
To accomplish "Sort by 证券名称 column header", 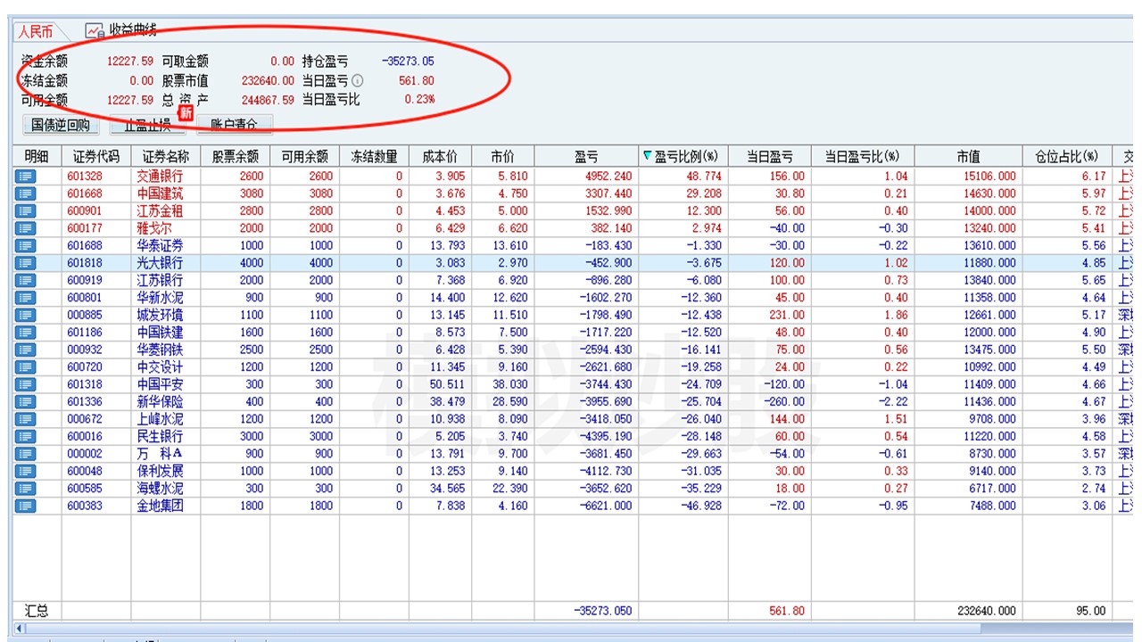I will click(x=166, y=157).
